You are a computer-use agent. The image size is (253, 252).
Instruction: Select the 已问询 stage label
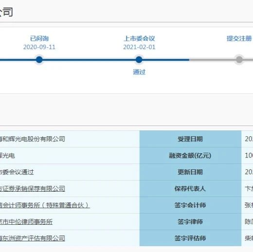[39, 38]
